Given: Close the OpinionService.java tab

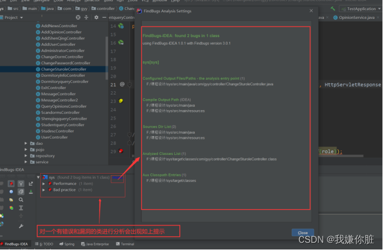Looking at the screenshot, I should coord(378,17).
